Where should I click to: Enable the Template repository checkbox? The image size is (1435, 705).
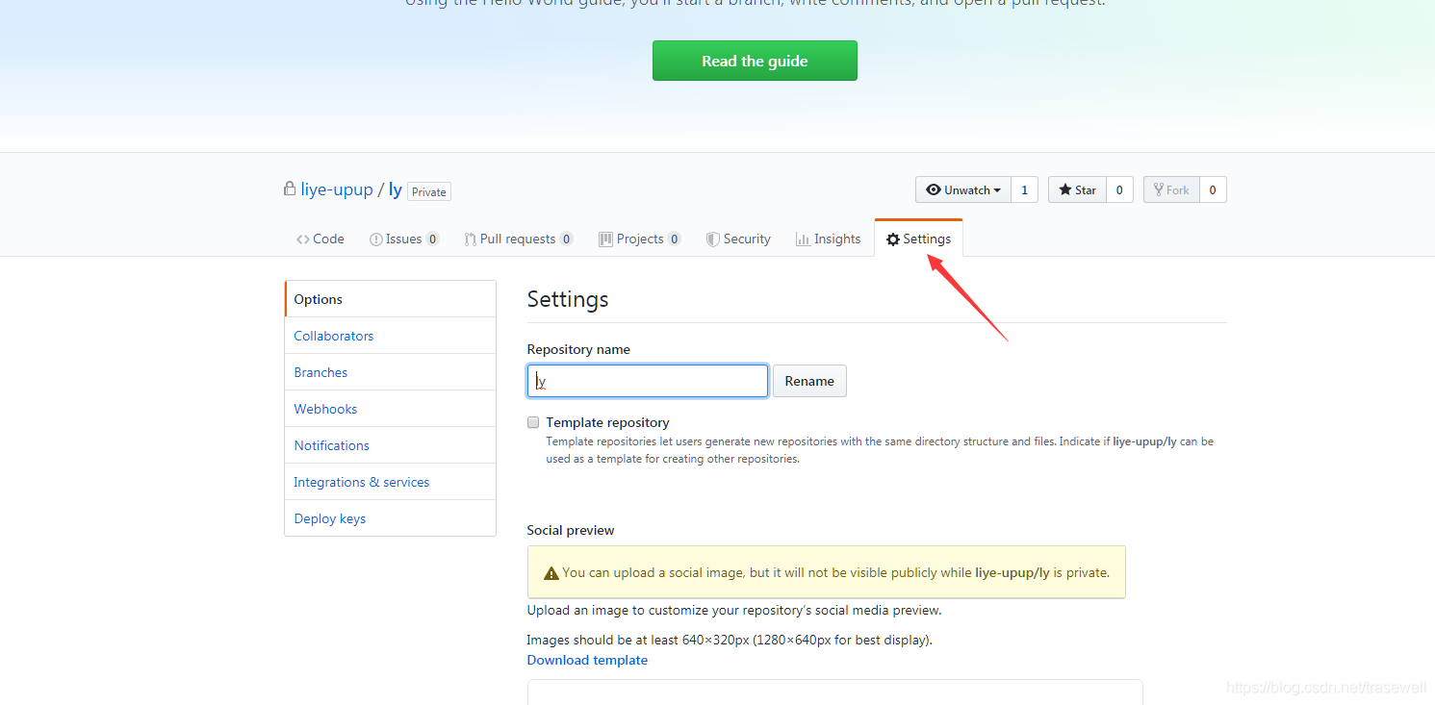533,421
